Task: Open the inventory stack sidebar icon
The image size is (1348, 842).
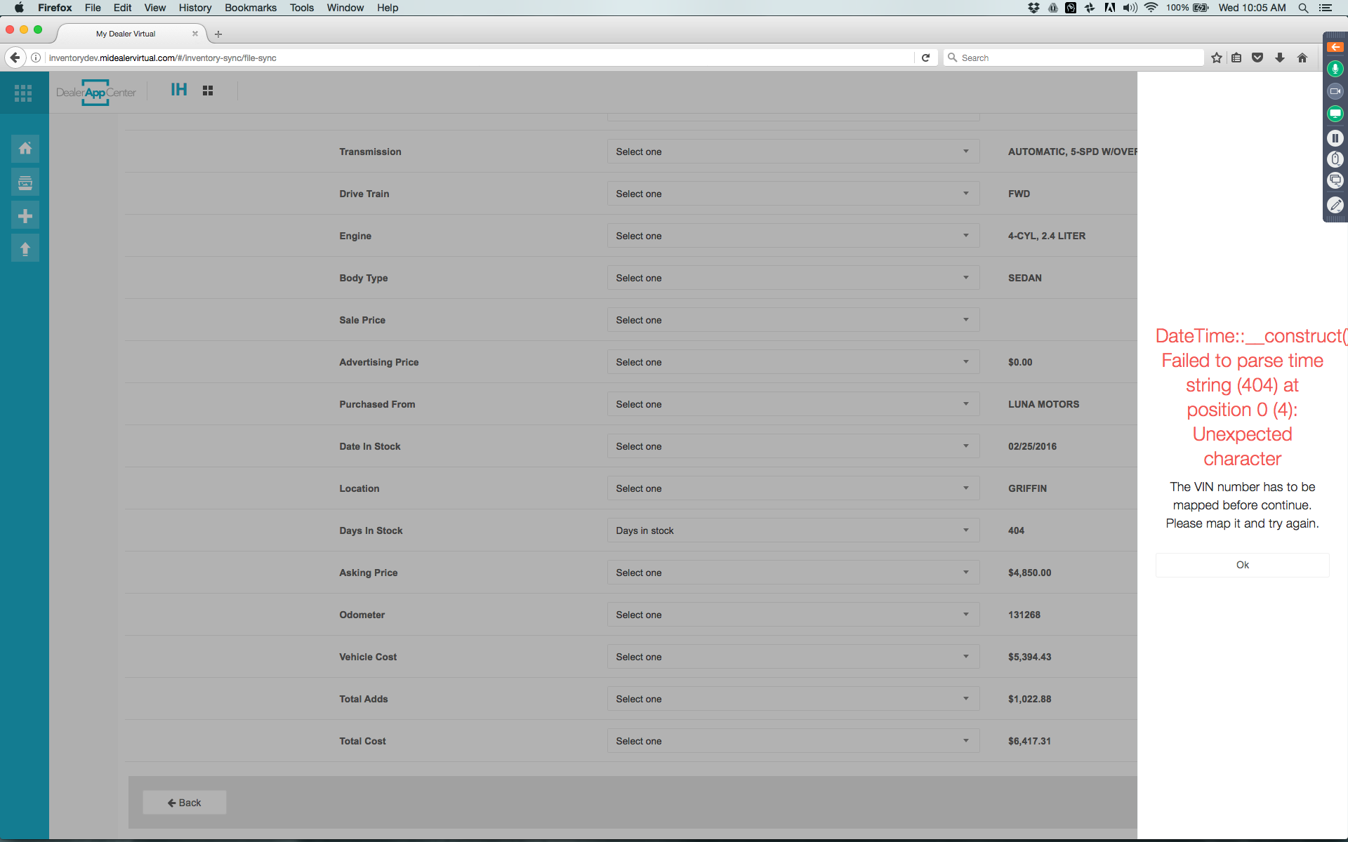Action: (25, 182)
